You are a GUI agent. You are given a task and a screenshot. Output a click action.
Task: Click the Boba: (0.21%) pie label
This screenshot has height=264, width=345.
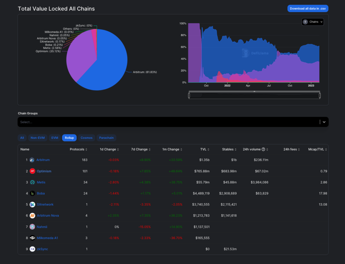pyautogui.click(x=54, y=45)
